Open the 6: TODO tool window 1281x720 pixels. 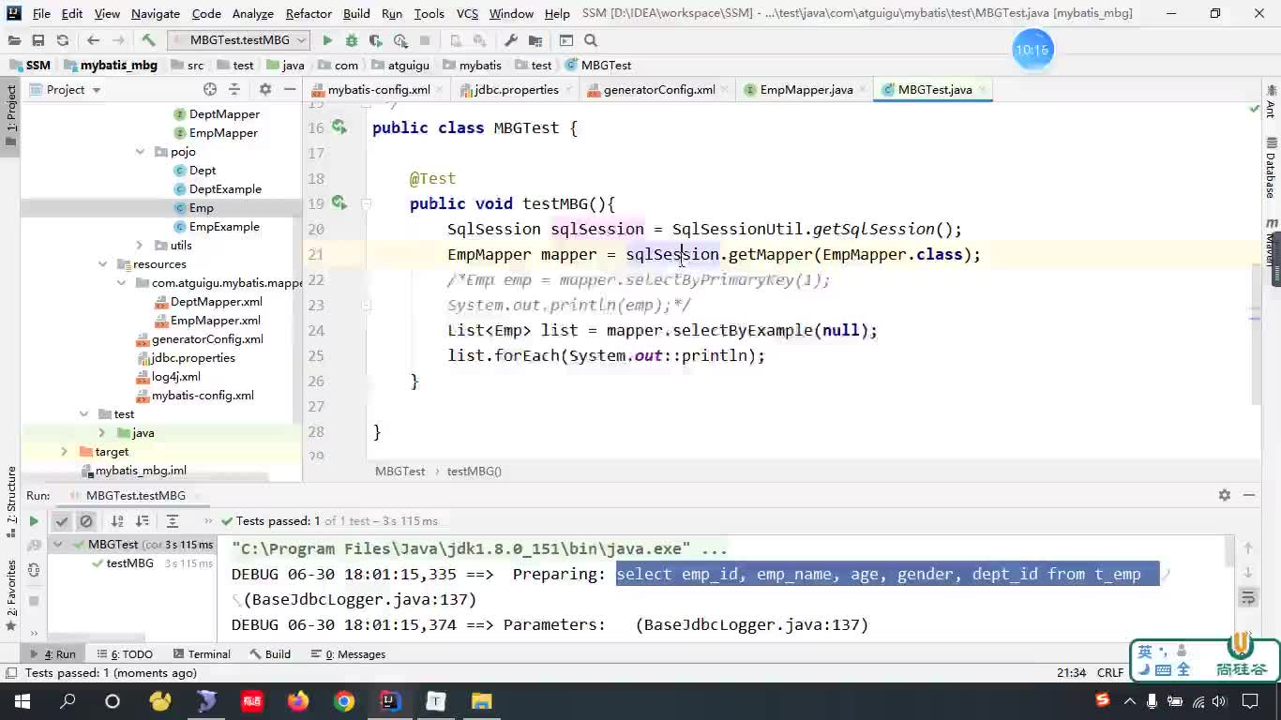[x=125, y=654]
